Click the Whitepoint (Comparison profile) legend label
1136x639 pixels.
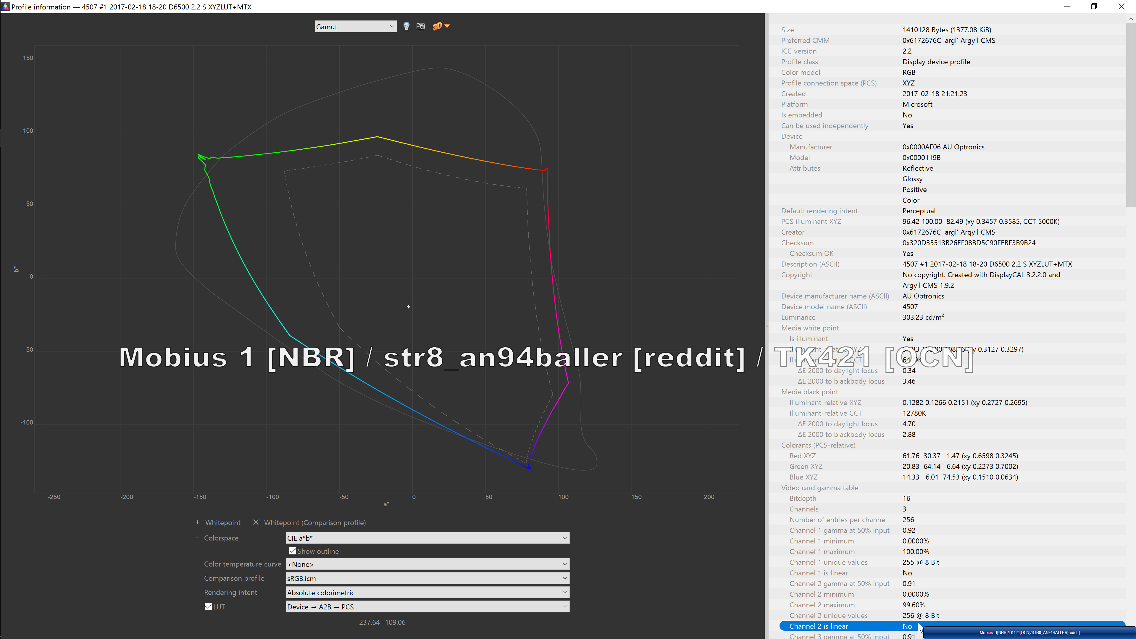point(315,522)
